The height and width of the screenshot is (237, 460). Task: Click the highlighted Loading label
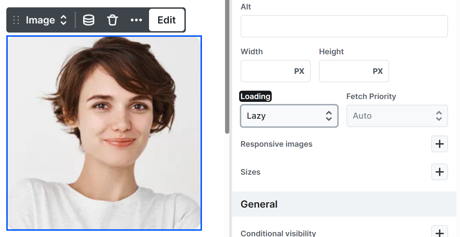coord(255,97)
